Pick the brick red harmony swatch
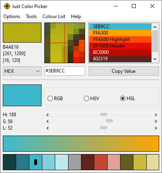 [x=101, y=162]
